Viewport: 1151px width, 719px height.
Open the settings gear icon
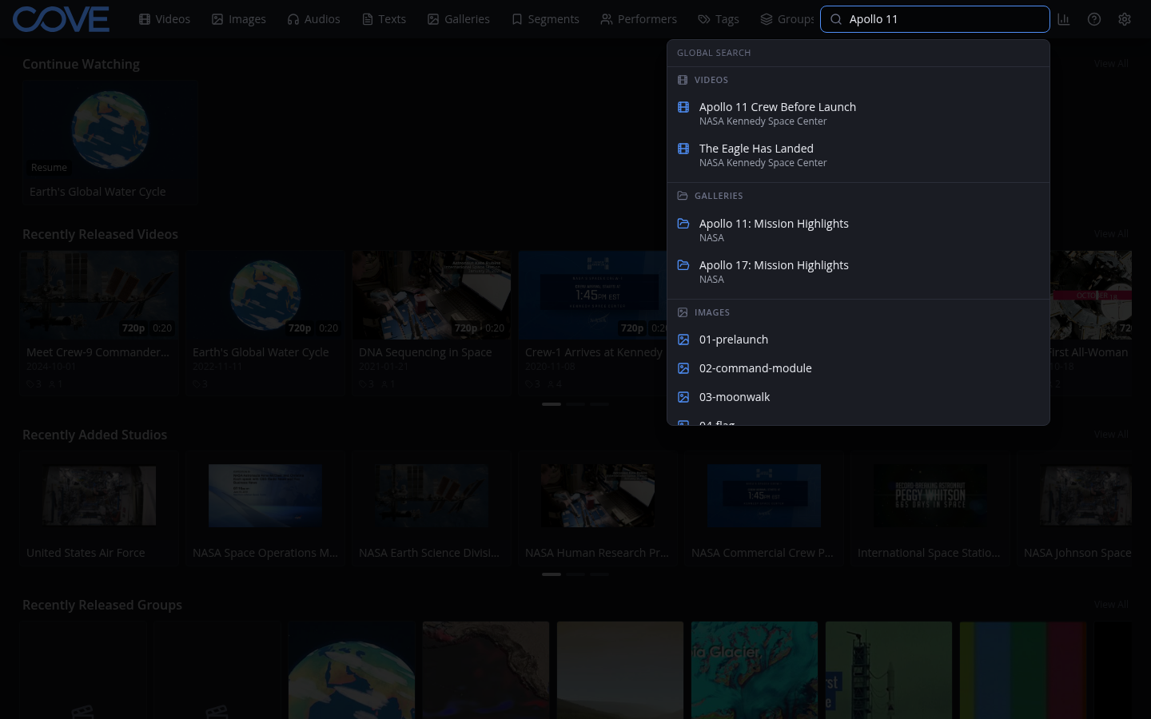click(x=1125, y=19)
